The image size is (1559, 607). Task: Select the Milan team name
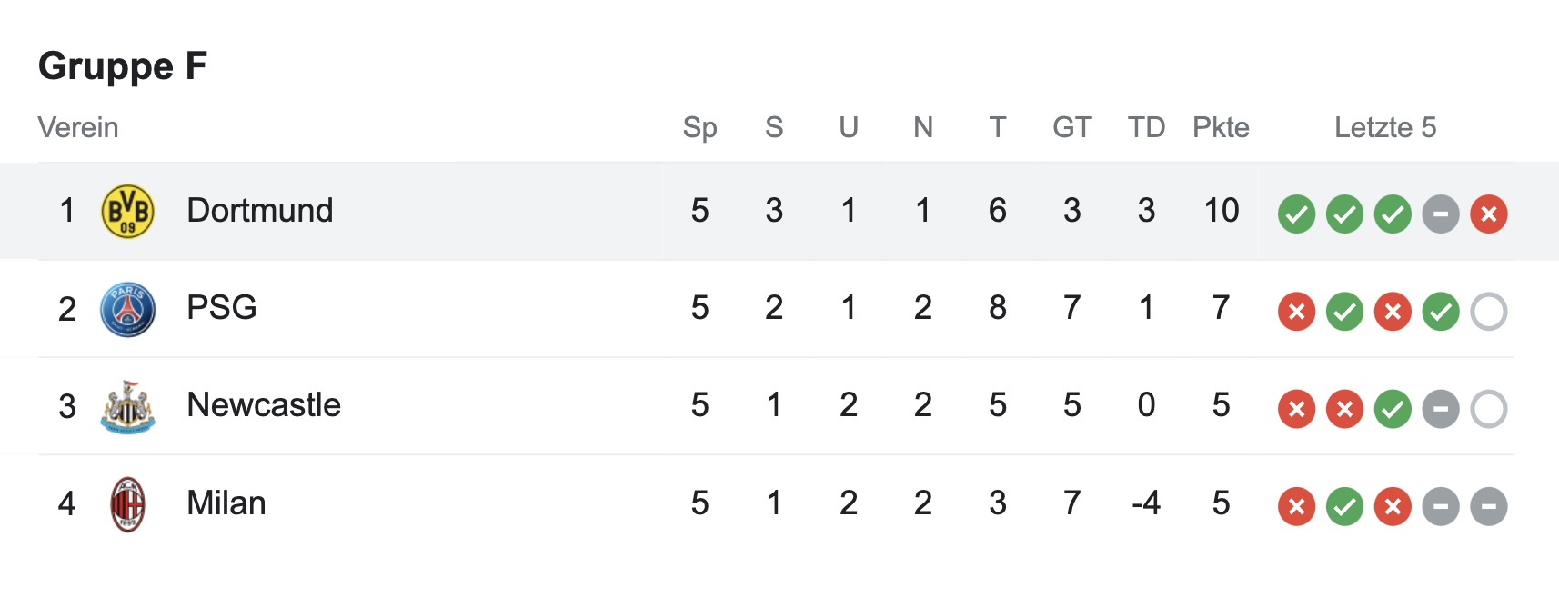click(226, 503)
